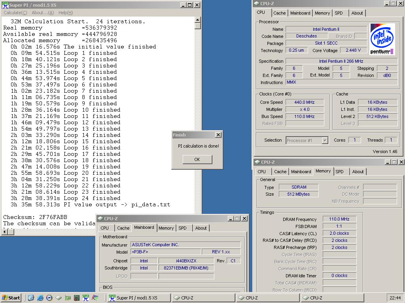Screen dimensions: 405x303
Task: Click the green card quick launch icon
Action: click(x=68, y=298)
